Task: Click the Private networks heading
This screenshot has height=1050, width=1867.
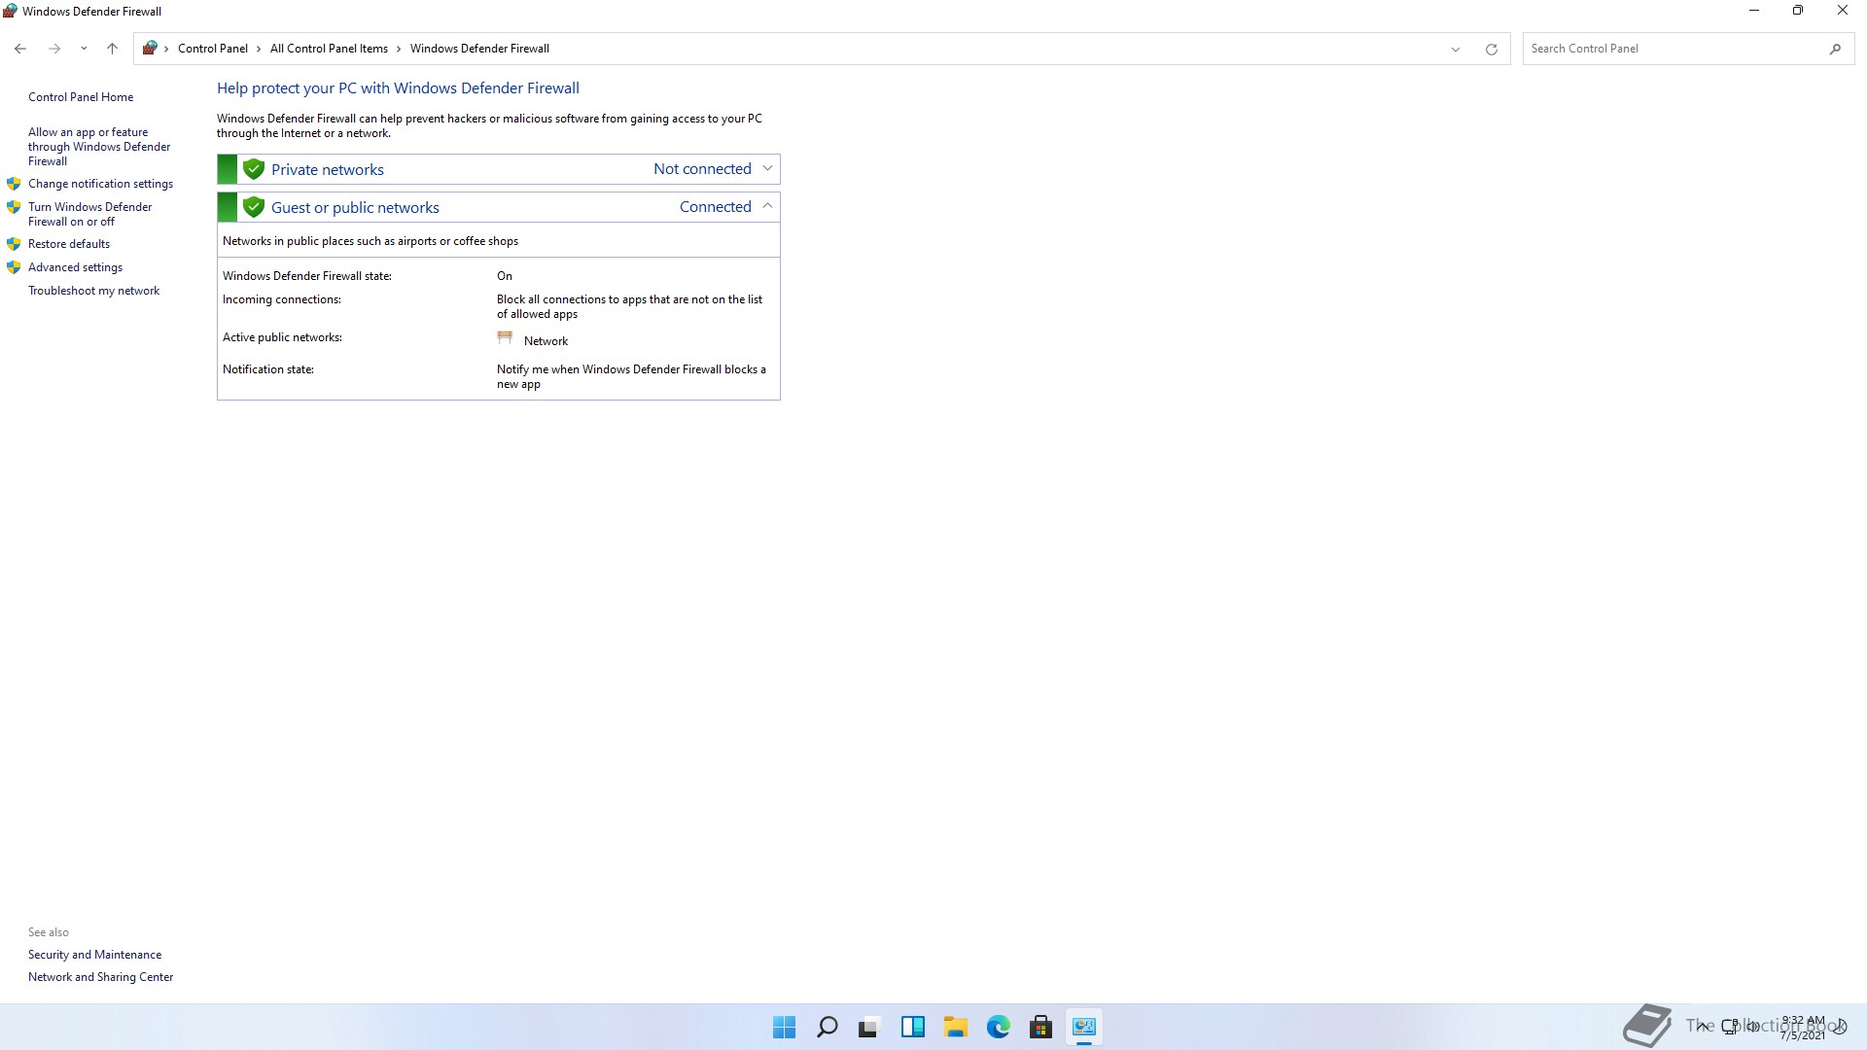Action: tap(327, 169)
